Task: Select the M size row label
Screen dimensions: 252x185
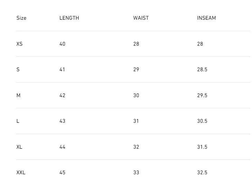Action: point(18,95)
